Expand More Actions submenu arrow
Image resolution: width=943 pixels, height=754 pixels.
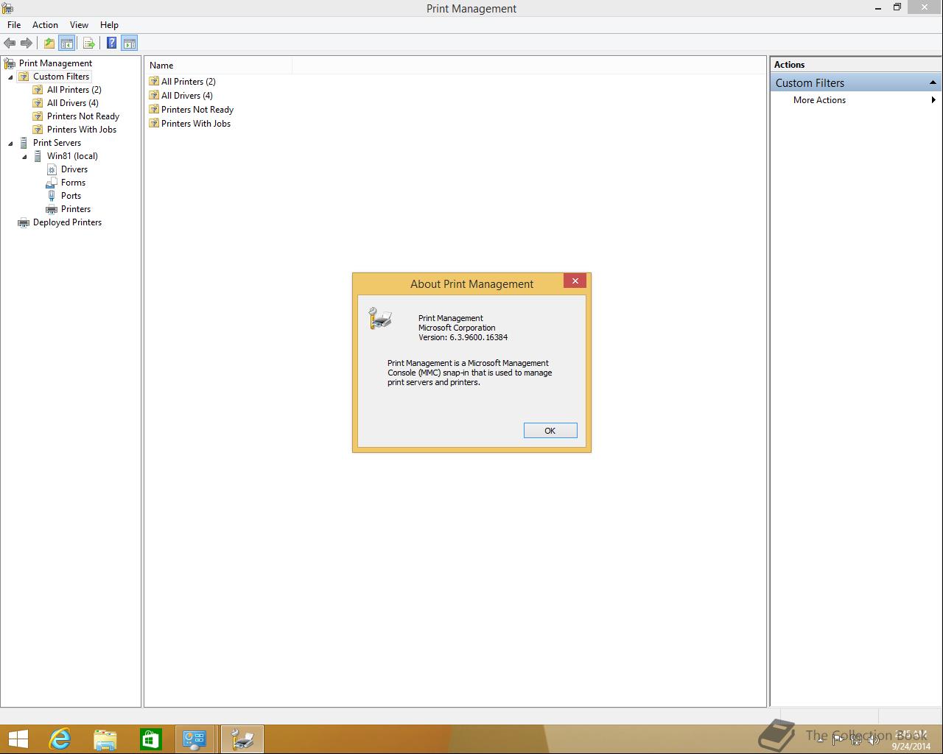[933, 100]
